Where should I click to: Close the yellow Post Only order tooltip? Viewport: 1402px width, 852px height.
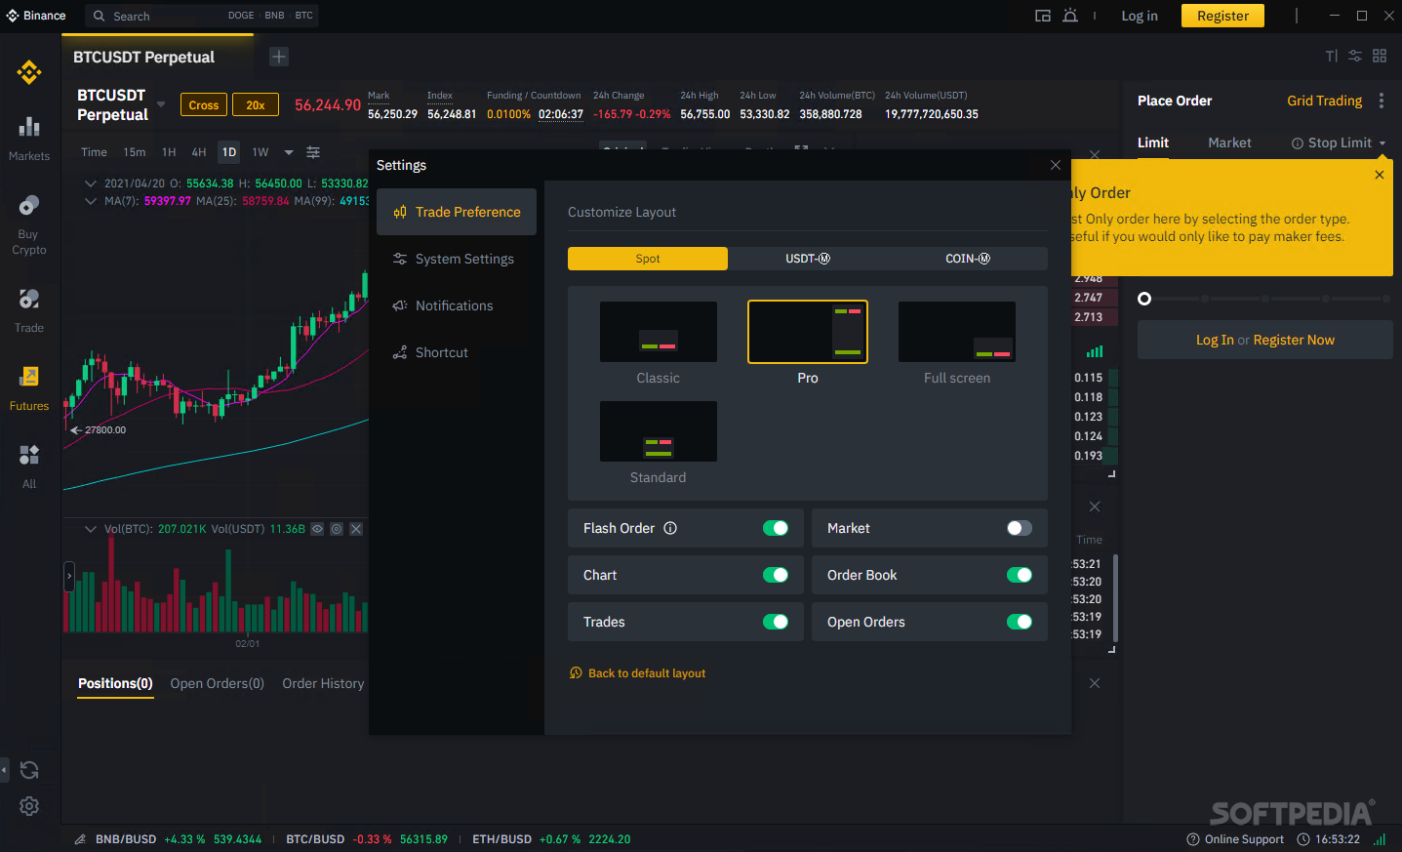click(x=1380, y=175)
